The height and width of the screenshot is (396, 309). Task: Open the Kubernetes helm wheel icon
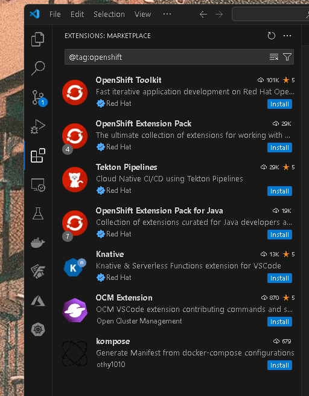38,329
